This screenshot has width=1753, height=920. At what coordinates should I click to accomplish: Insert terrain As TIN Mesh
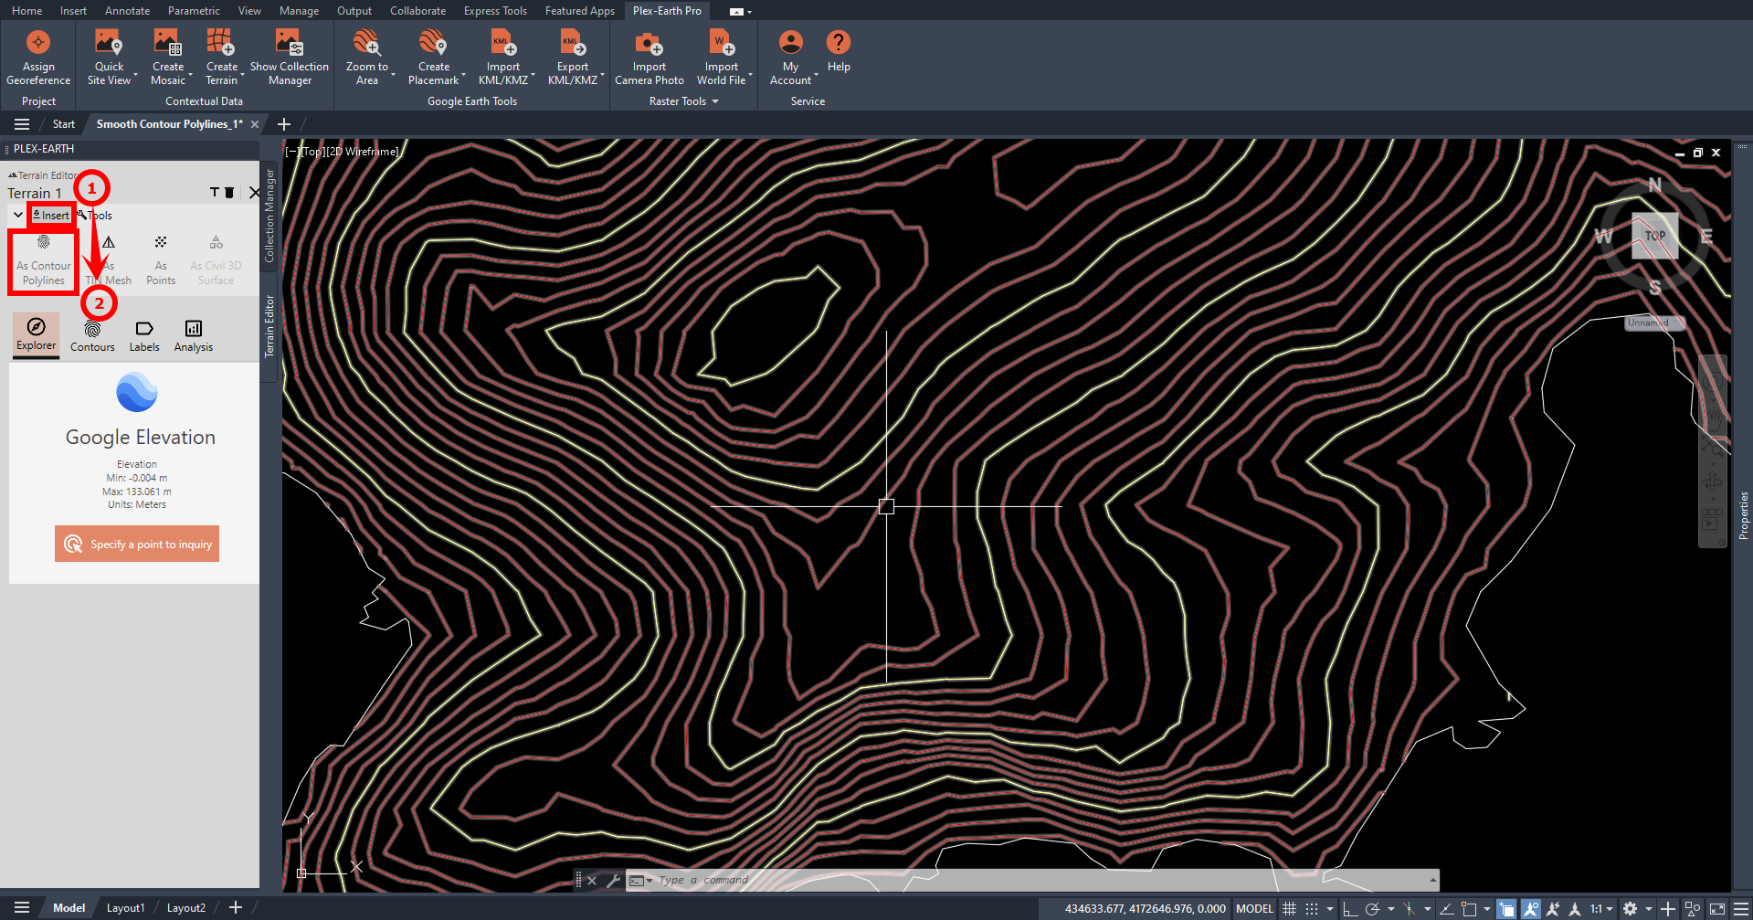[x=109, y=261]
